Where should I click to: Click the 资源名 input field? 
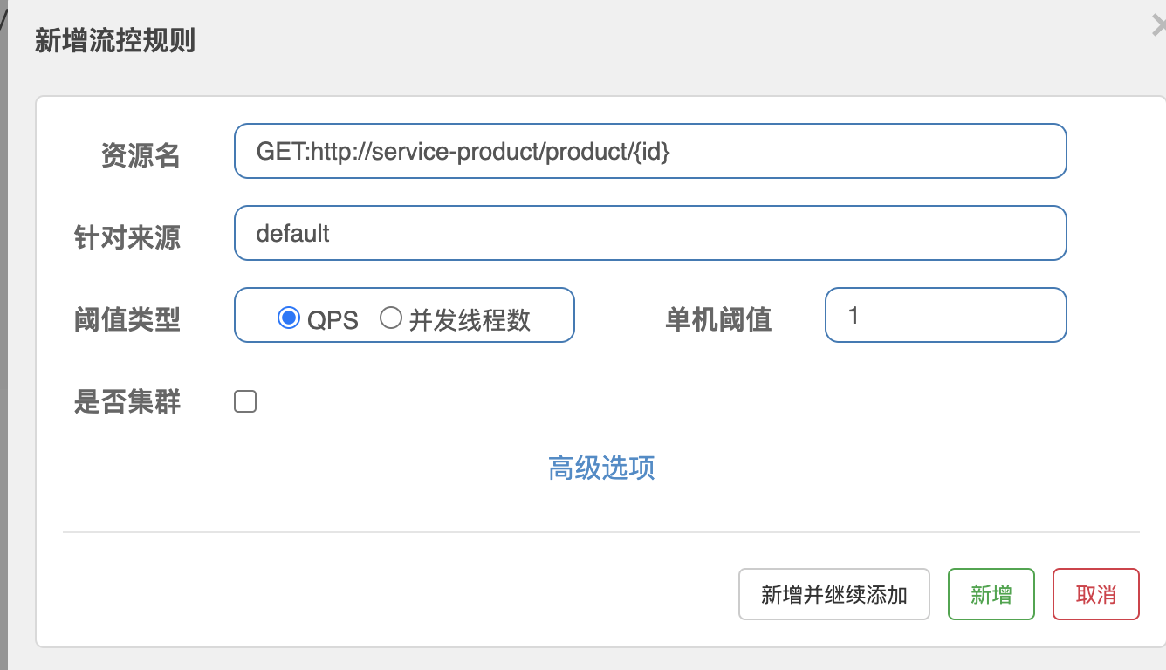tap(650, 151)
